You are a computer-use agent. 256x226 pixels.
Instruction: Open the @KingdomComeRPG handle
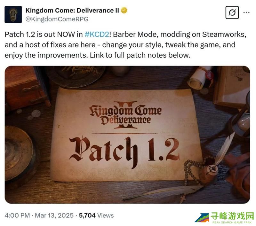(57, 19)
